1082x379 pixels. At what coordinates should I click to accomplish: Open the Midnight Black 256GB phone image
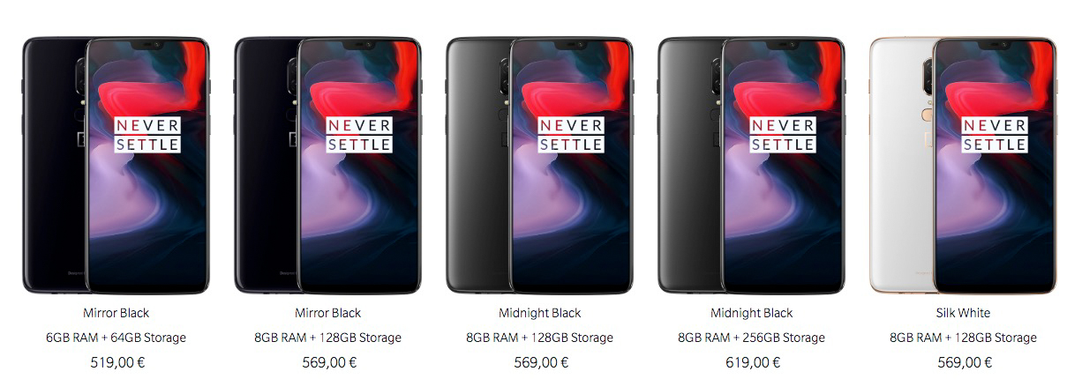click(751, 166)
